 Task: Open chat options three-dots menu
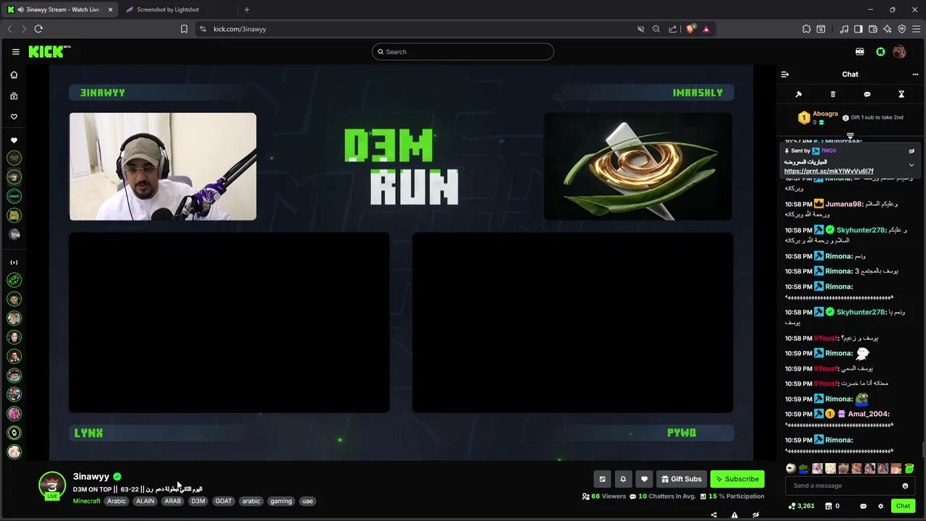(x=915, y=75)
